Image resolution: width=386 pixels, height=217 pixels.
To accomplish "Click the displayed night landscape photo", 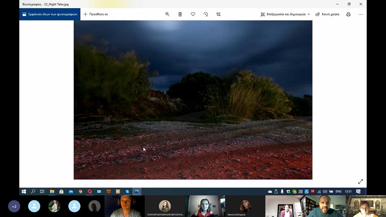I will [193, 100].
